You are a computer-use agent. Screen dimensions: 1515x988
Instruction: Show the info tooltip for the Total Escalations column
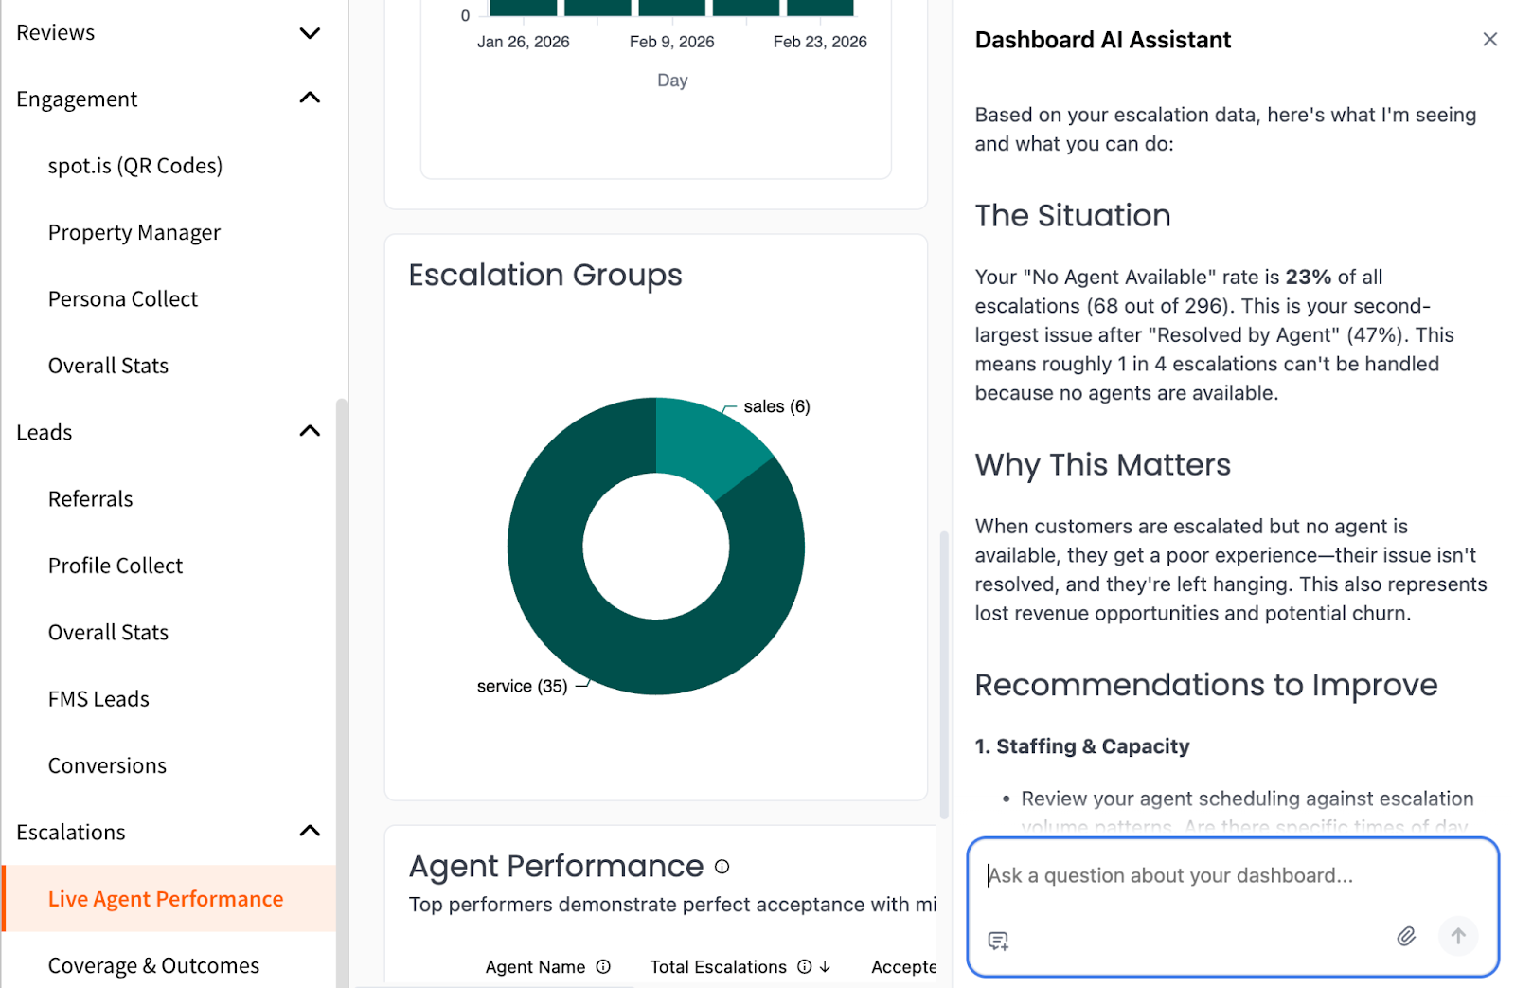(x=804, y=966)
